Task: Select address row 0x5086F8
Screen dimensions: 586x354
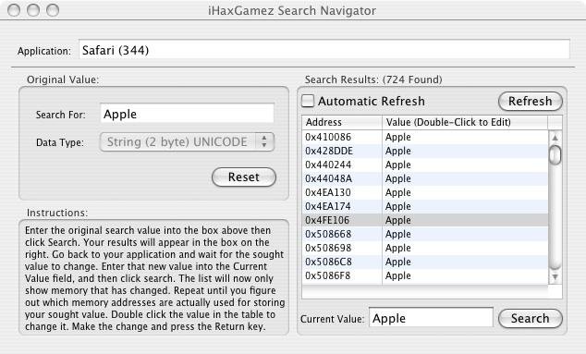Action: pyautogui.click(x=425, y=275)
